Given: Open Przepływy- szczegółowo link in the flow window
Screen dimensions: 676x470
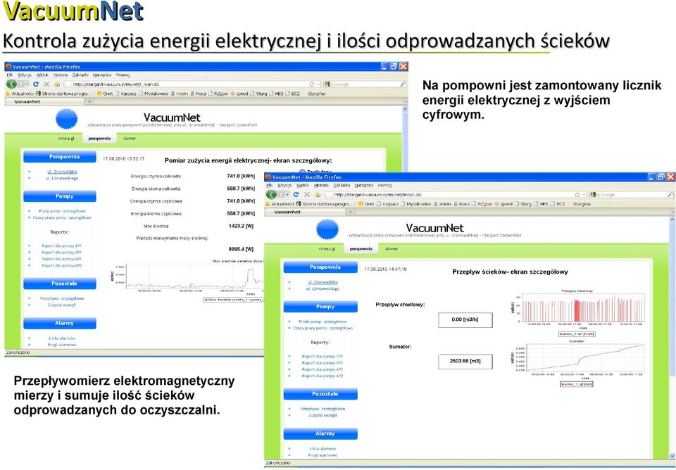Looking at the screenshot, I should (x=323, y=409).
